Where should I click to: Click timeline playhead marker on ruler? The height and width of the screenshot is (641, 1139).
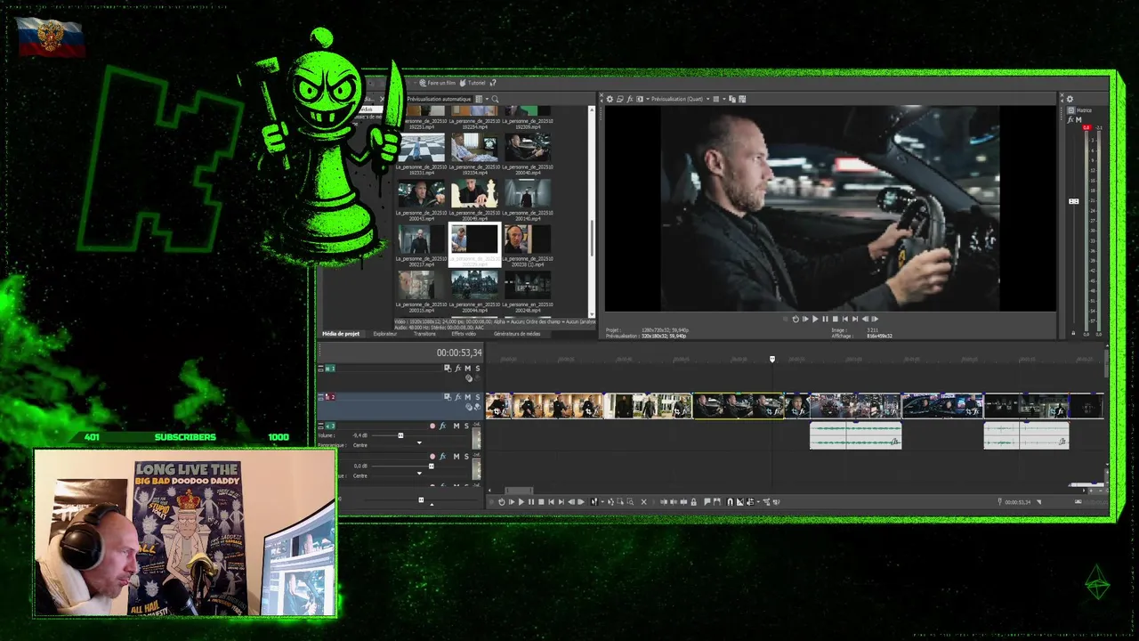(x=772, y=359)
